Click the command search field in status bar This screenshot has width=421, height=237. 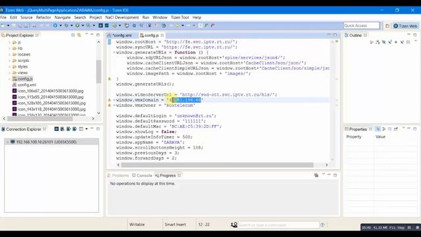click(278, 225)
